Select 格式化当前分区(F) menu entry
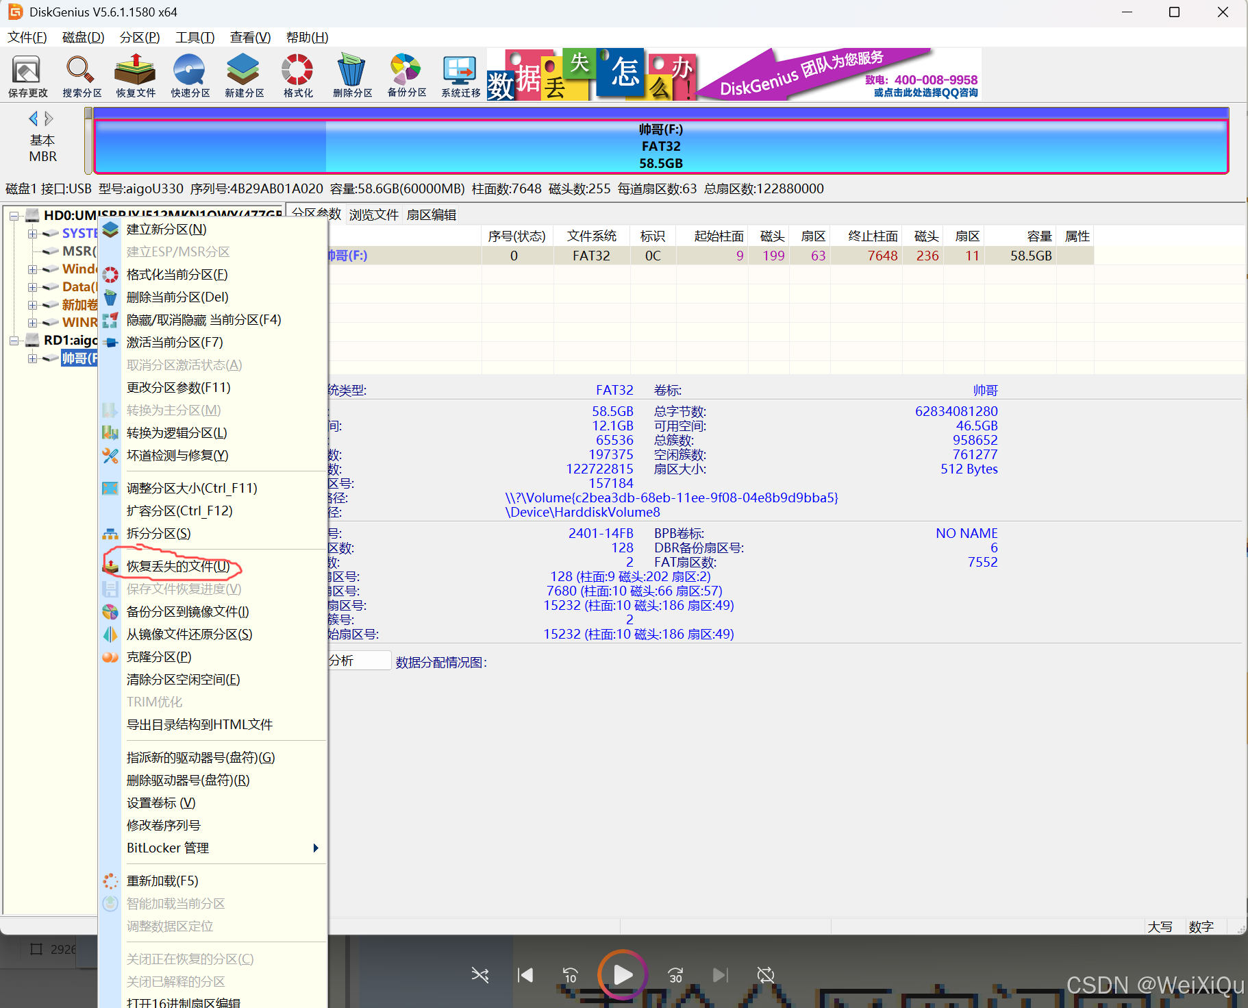1248x1008 pixels. coord(213,274)
